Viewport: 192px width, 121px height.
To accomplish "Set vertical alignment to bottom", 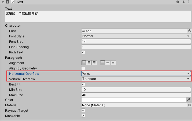I will [x=113, y=63].
